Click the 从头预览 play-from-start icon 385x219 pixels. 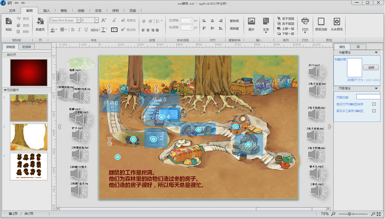coord(337,21)
